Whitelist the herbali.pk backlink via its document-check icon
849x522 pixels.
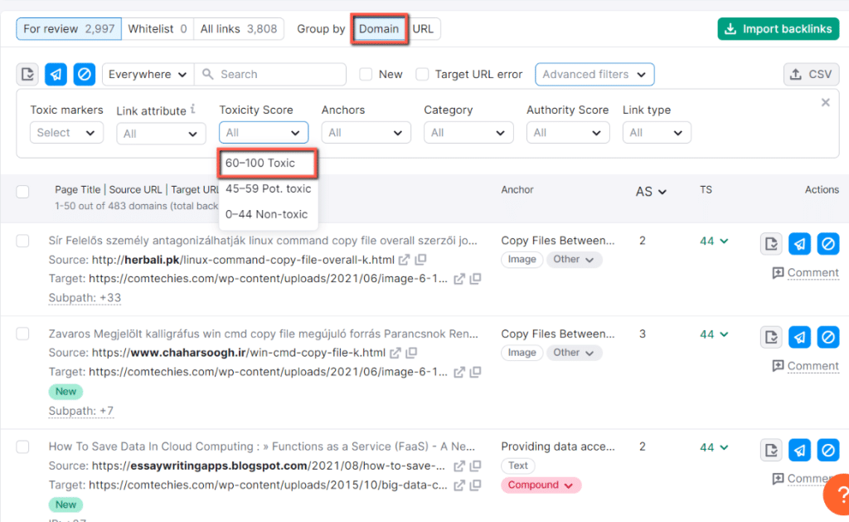pyautogui.click(x=770, y=243)
